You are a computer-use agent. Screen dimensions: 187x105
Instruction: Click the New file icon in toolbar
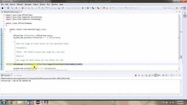[46, 8]
